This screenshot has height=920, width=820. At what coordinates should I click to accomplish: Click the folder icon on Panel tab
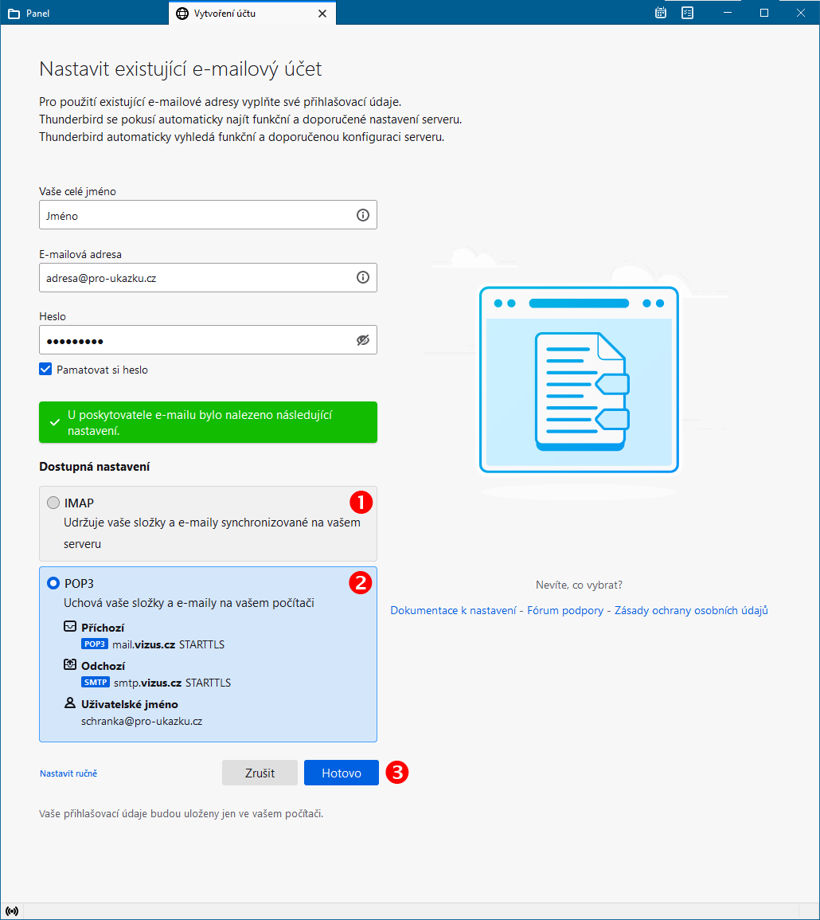point(14,14)
